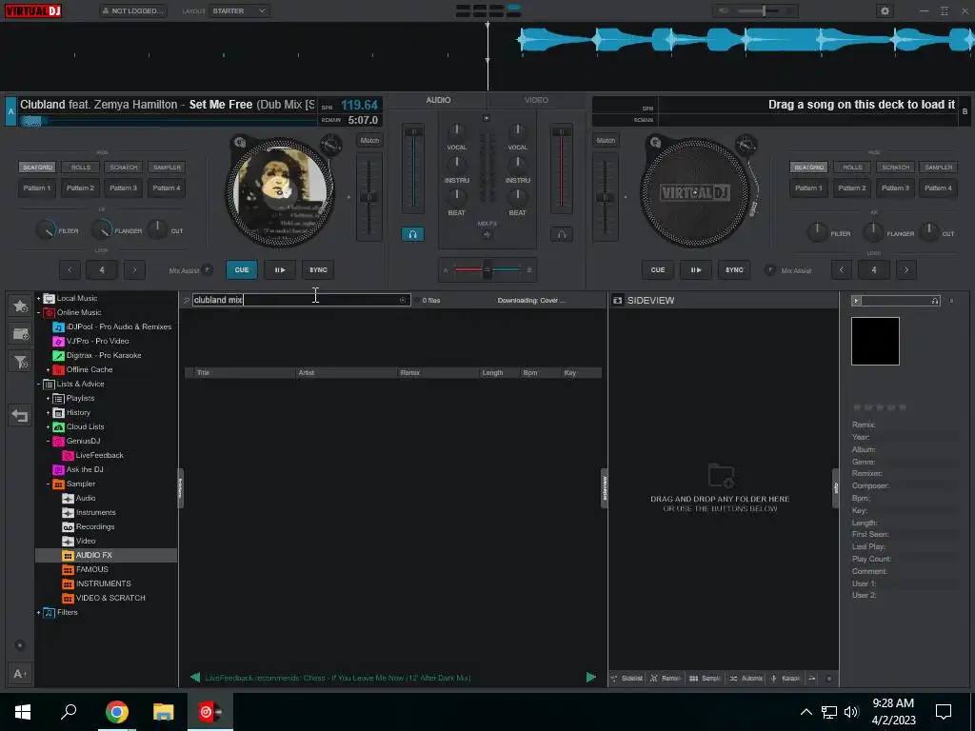This screenshot has width=975, height=731.
Task: Click the Windows Start button
Action: pos(23,712)
